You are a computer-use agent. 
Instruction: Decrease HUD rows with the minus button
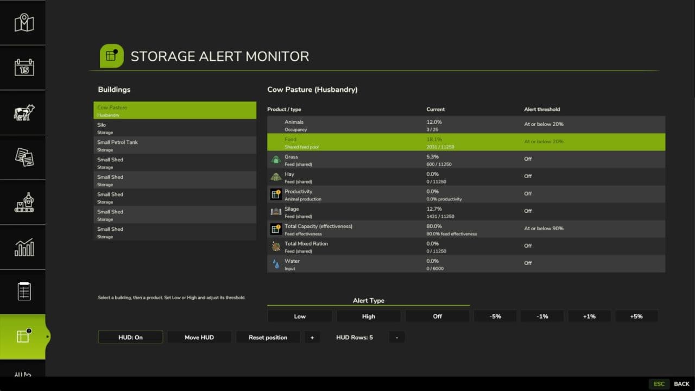[397, 337]
